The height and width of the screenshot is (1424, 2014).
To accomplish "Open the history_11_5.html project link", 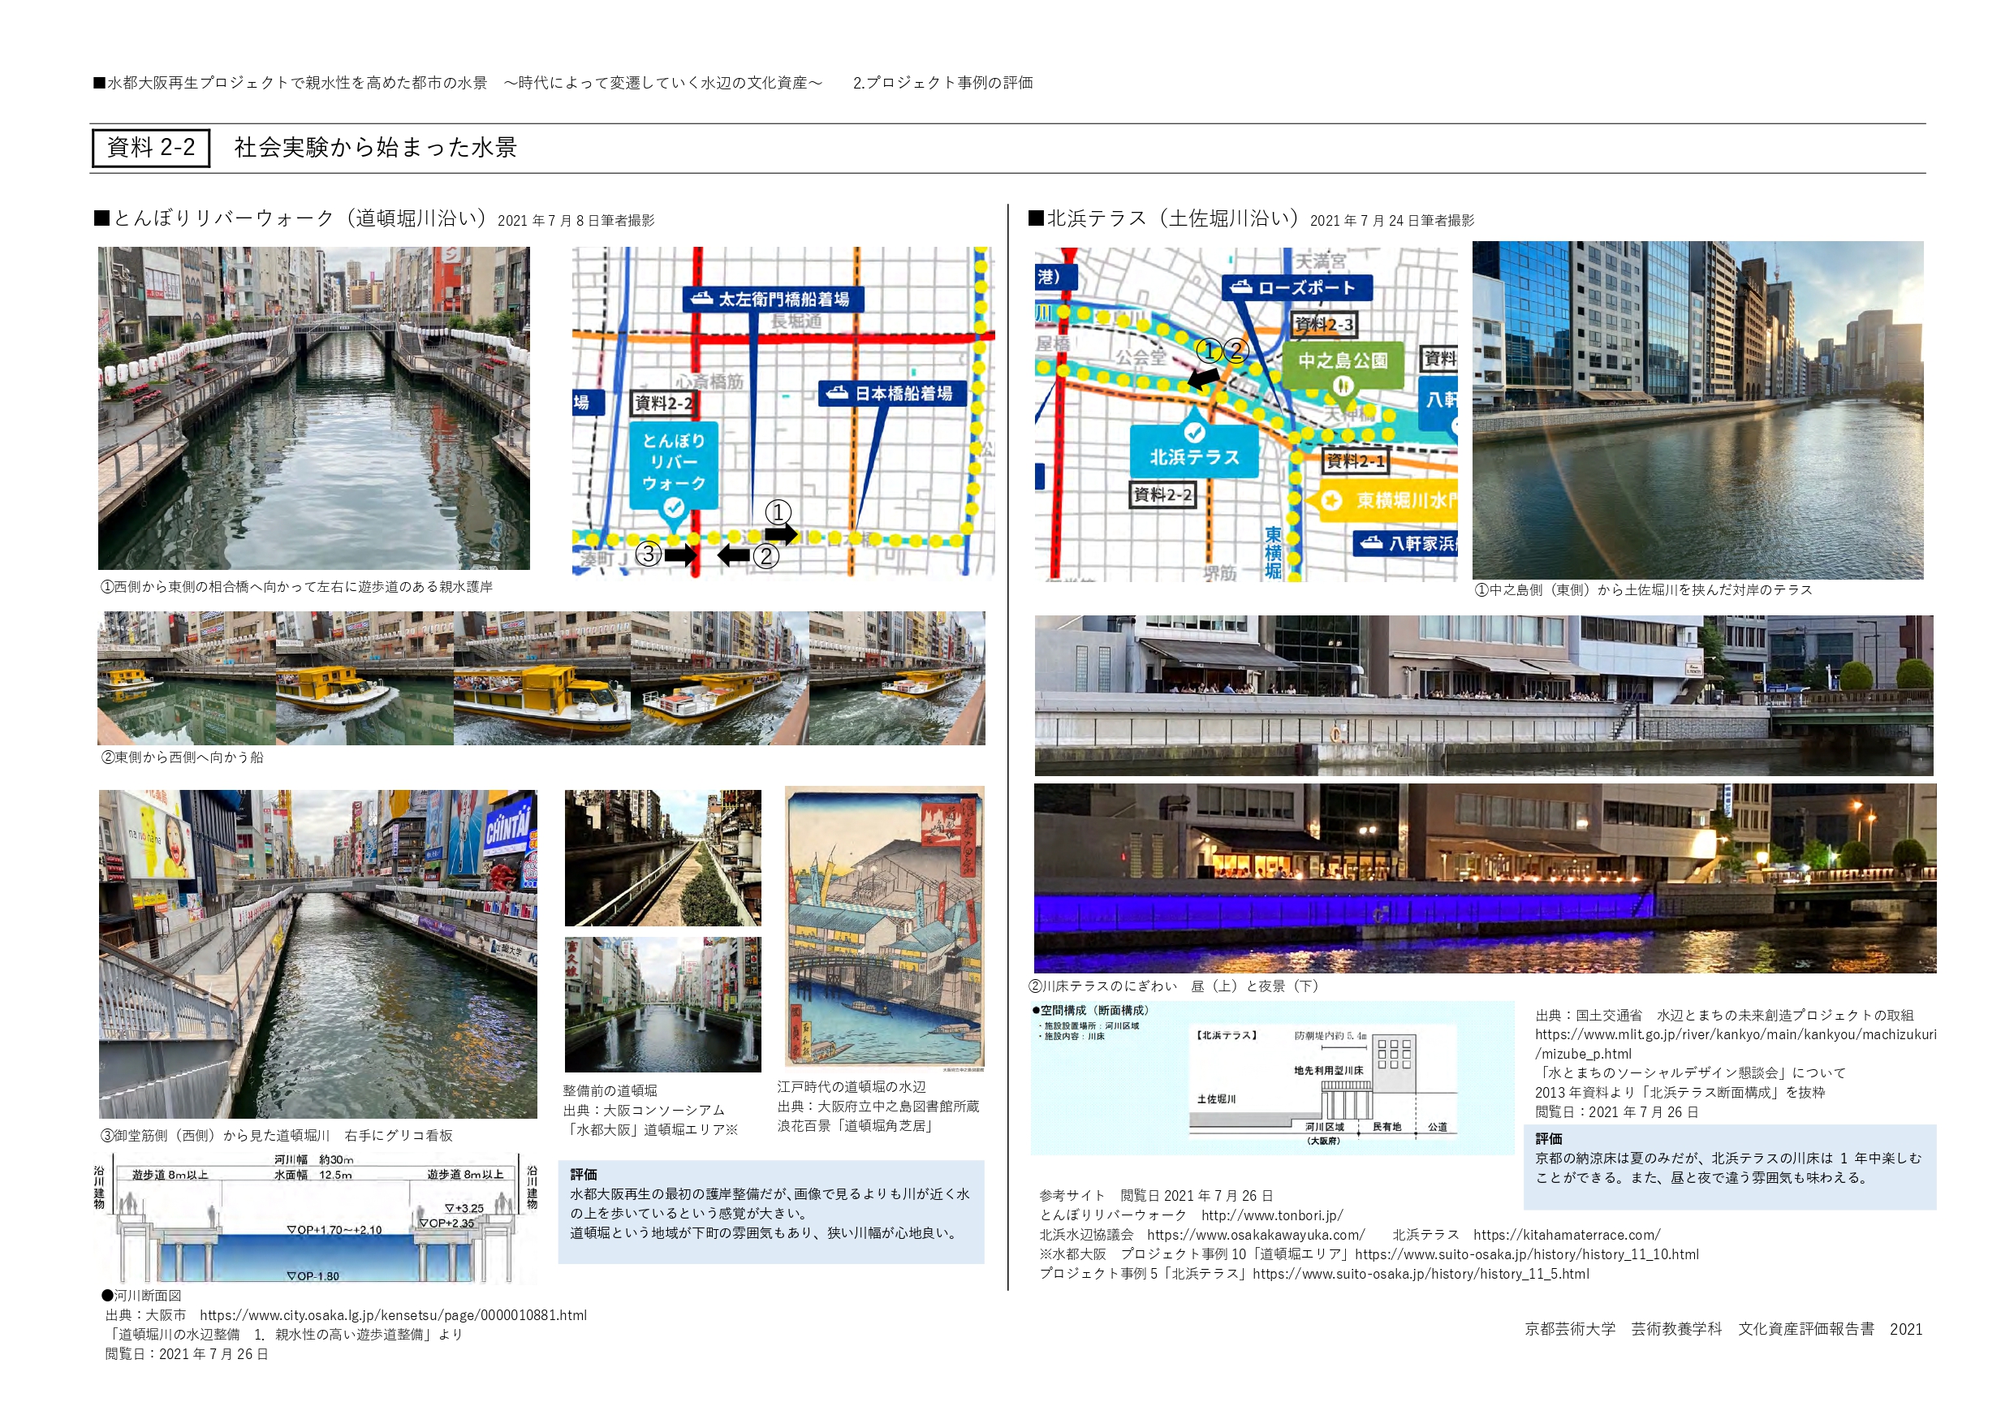I will click(1420, 1273).
